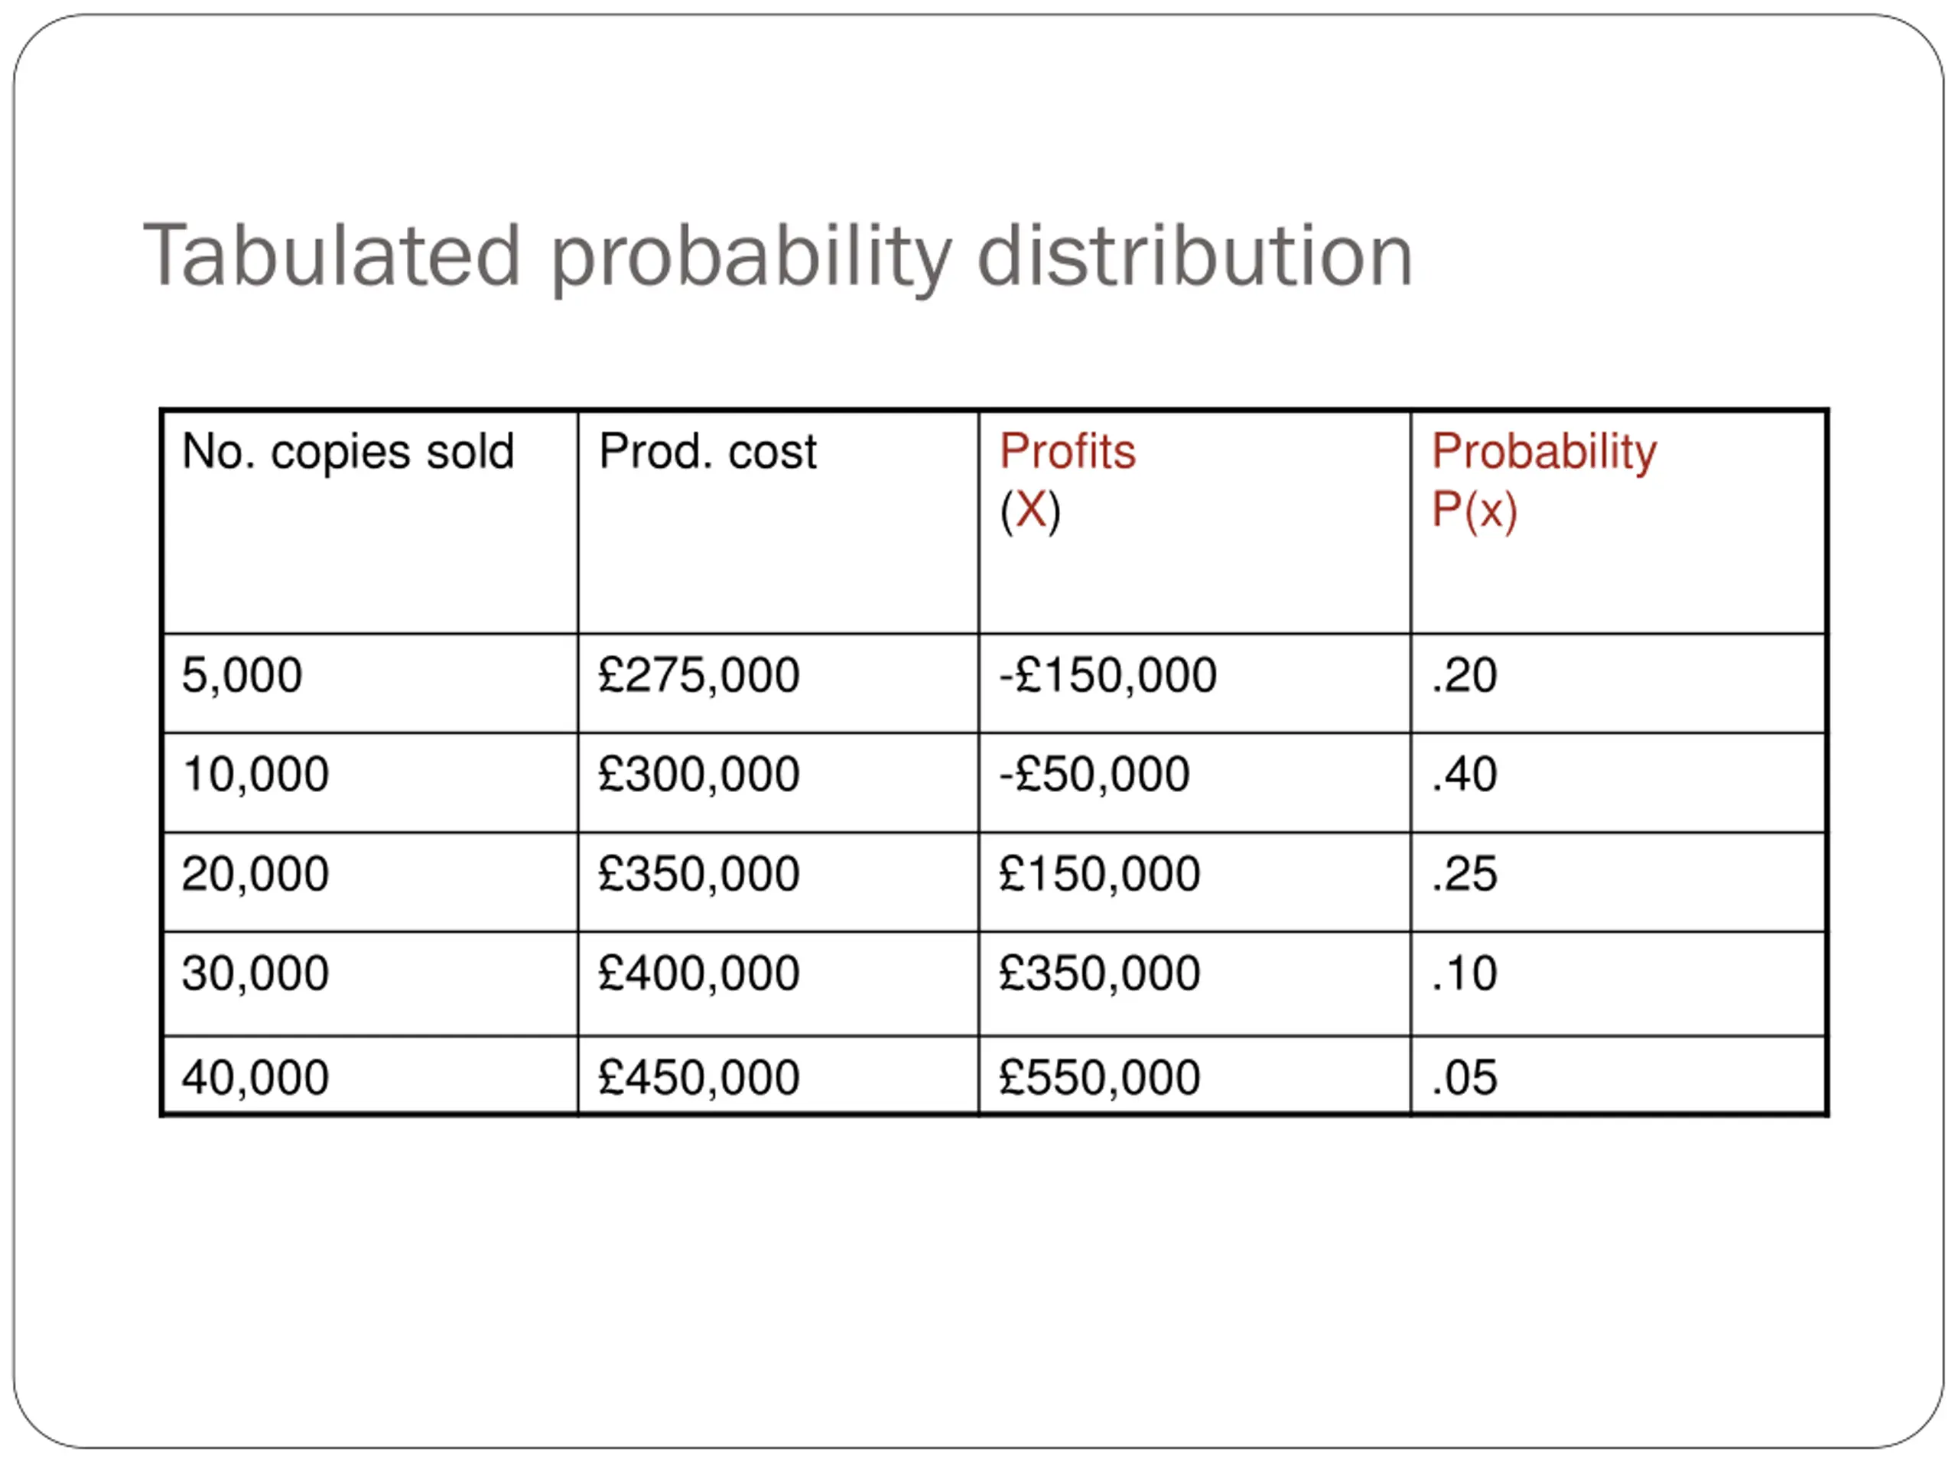
Task: Select the 10,000 copies sold cell
Action: (370, 782)
